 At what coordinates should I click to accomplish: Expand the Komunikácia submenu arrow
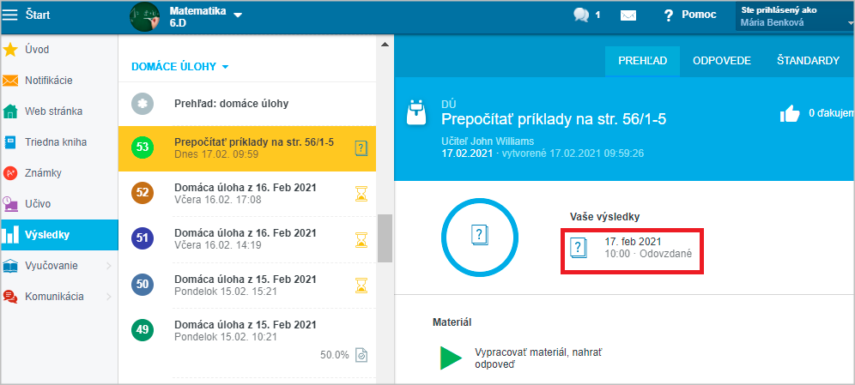point(108,298)
